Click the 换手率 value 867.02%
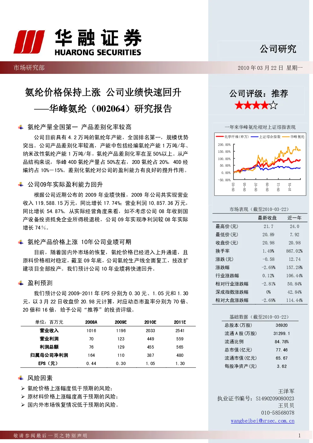The width and height of the screenshot is (313, 443). pyautogui.click(x=294, y=251)
